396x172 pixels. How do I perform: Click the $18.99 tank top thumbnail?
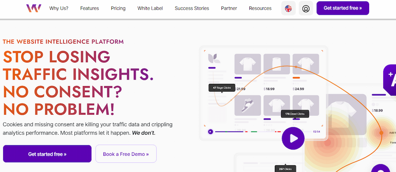[277, 64]
